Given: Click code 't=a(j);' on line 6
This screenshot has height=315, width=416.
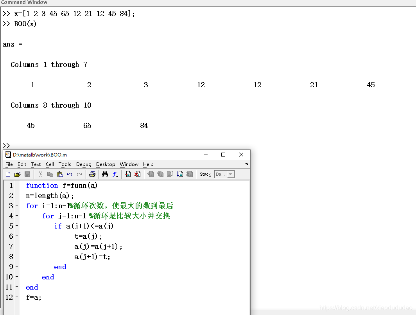Looking at the screenshot, I should pos(88,236).
